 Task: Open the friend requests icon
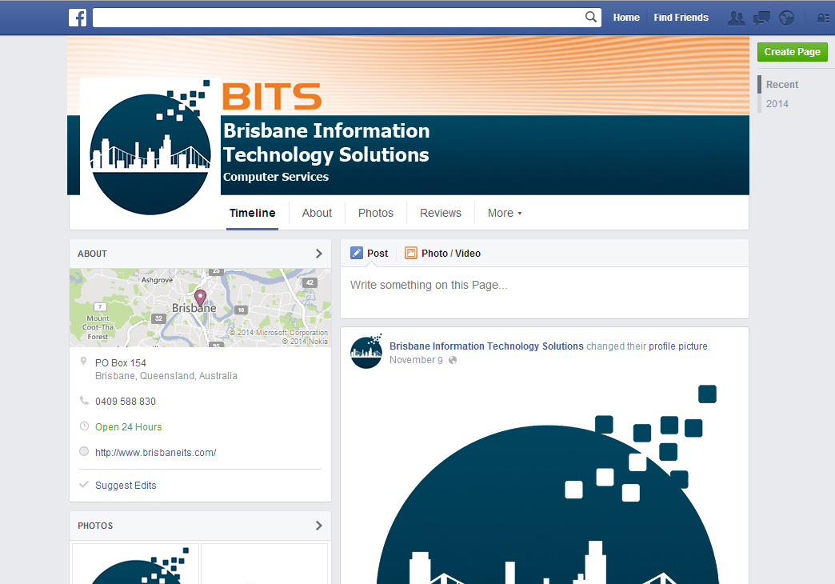[x=737, y=18]
